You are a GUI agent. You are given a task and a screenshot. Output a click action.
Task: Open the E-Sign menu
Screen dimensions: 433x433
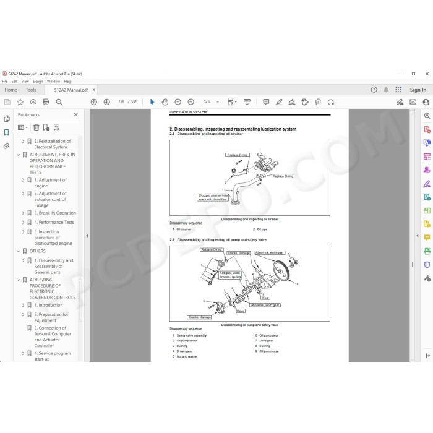[38, 82]
